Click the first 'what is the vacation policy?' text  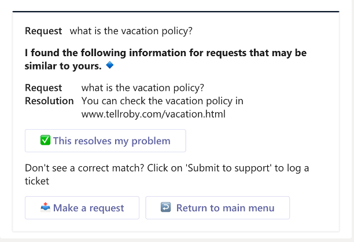[131, 31]
